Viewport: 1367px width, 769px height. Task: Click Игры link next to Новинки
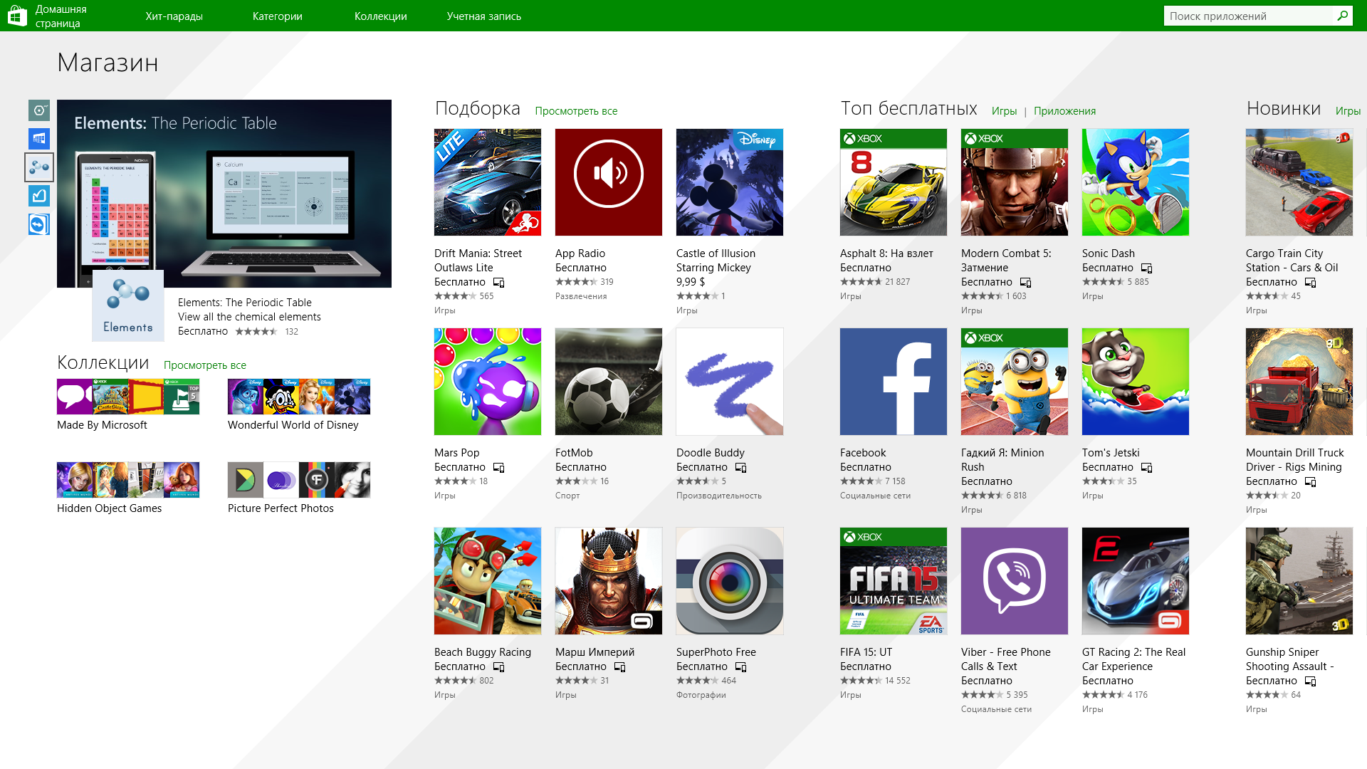(x=1348, y=111)
